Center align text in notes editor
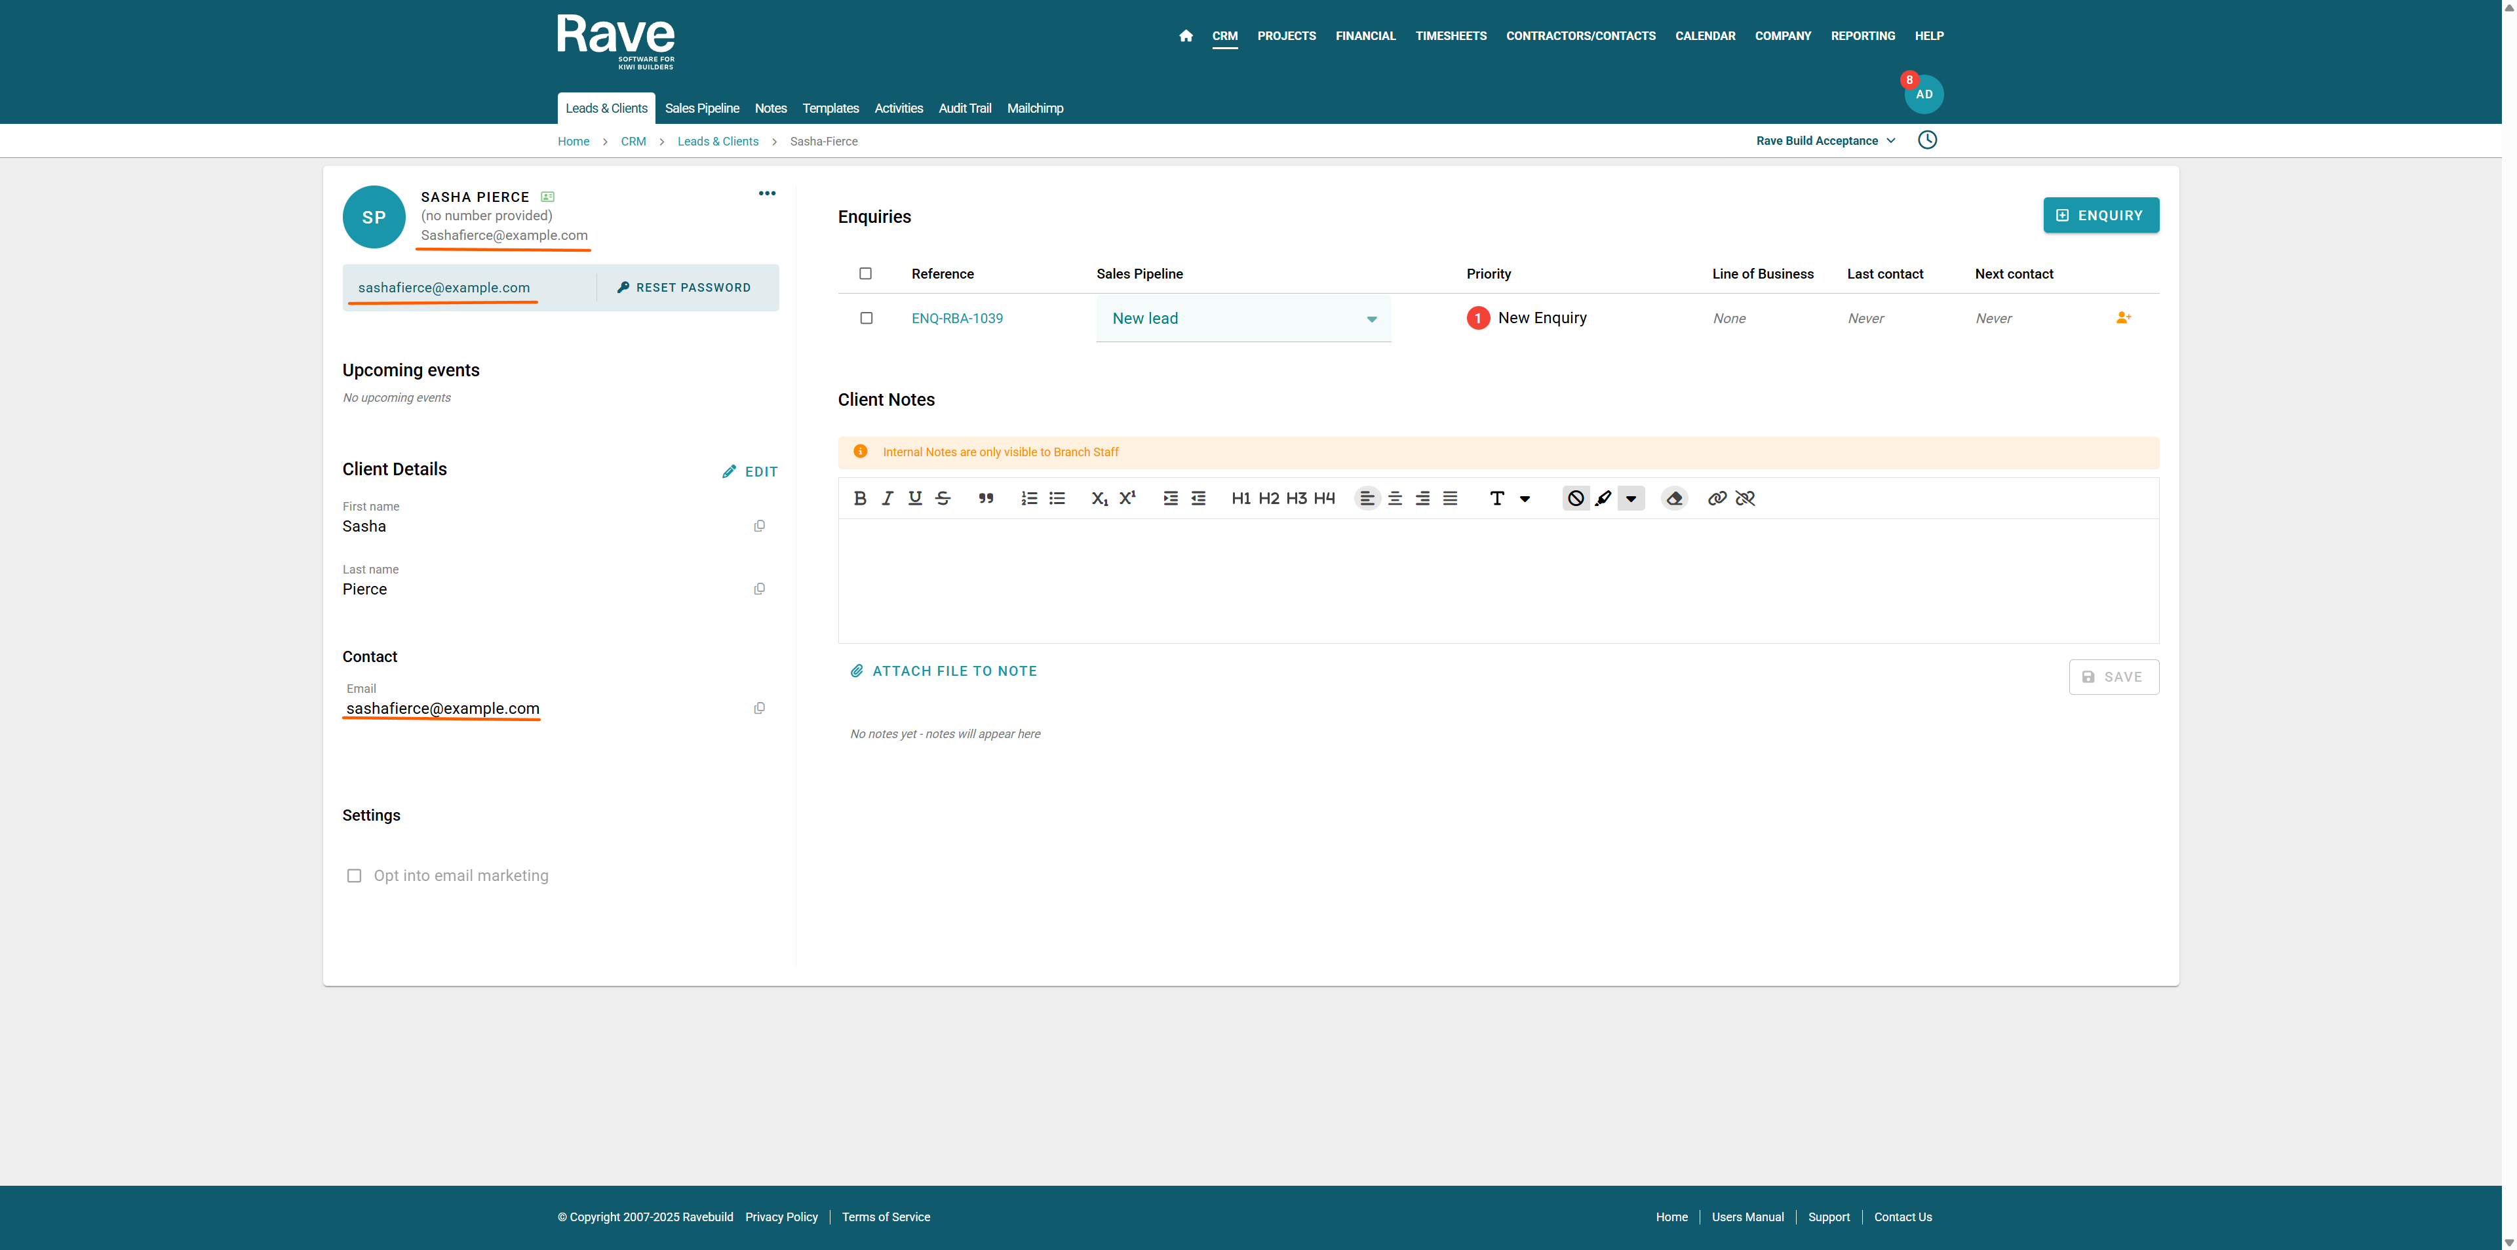Viewport: 2517px width, 1250px height. pos(1395,498)
